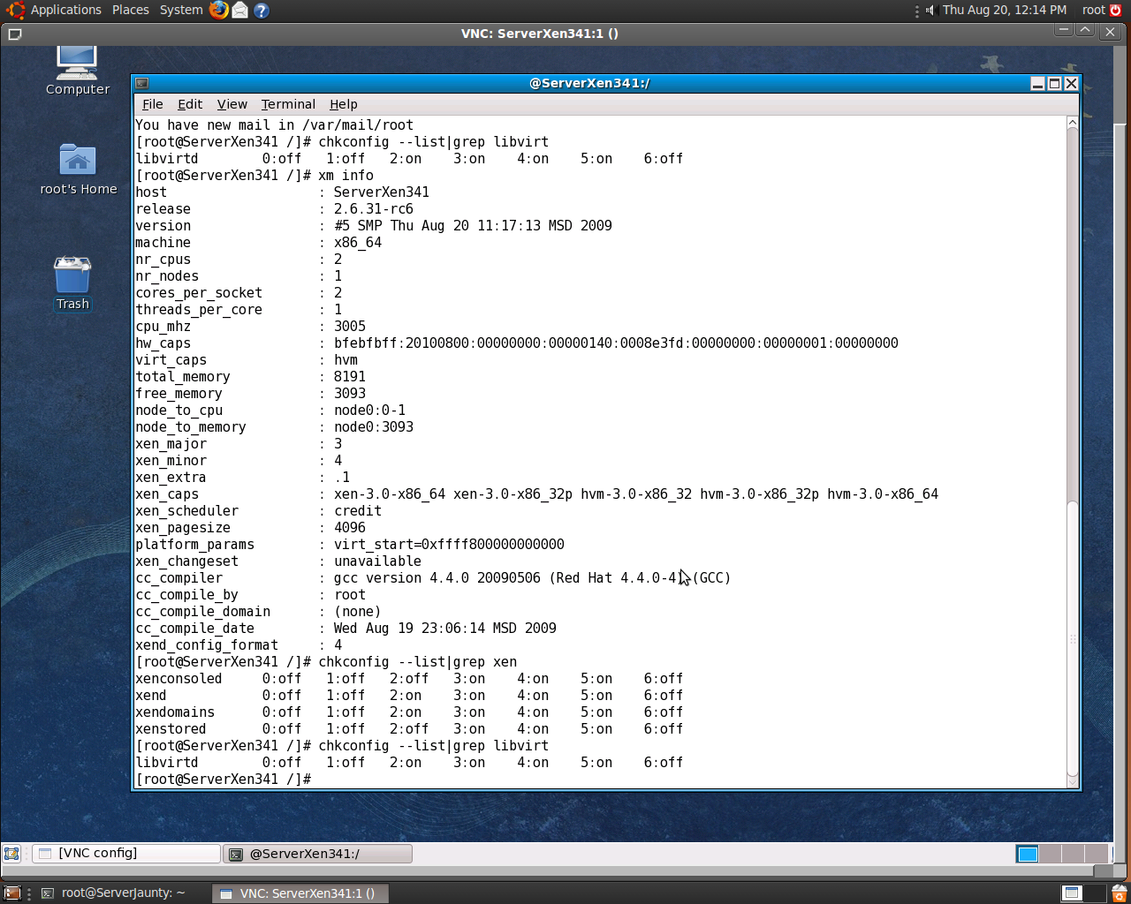The image size is (1131, 904).
Task: Click the terminal vertical scrollbar thumb
Action: [x=1073, y=637]
